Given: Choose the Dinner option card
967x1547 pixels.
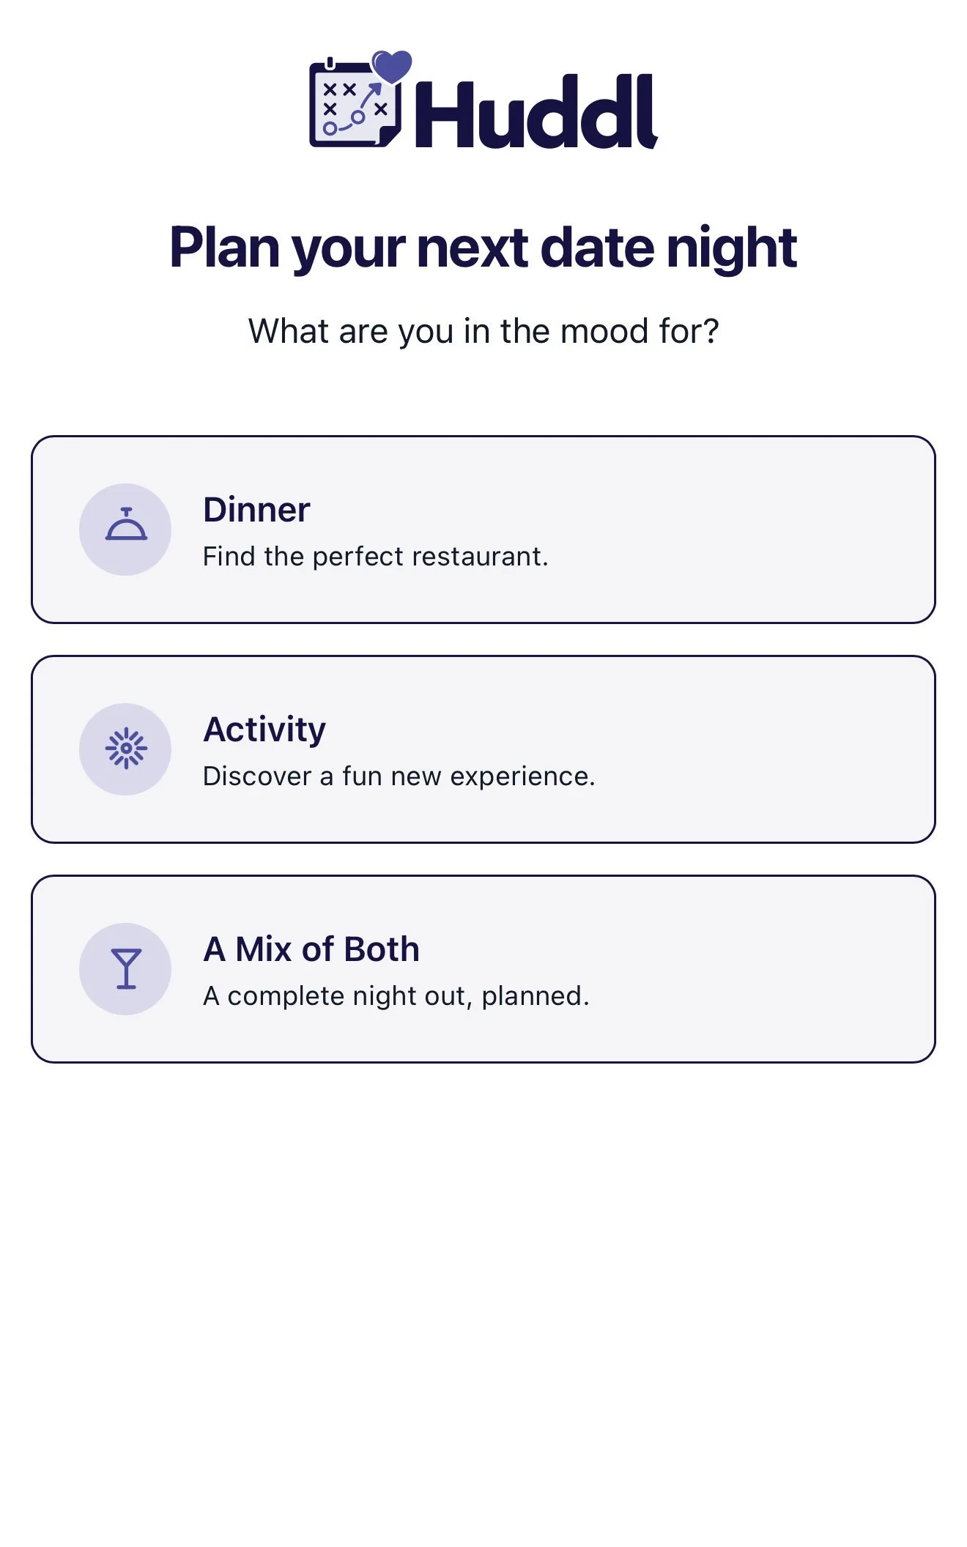Looking at the screenshot, I should [483, 530].
